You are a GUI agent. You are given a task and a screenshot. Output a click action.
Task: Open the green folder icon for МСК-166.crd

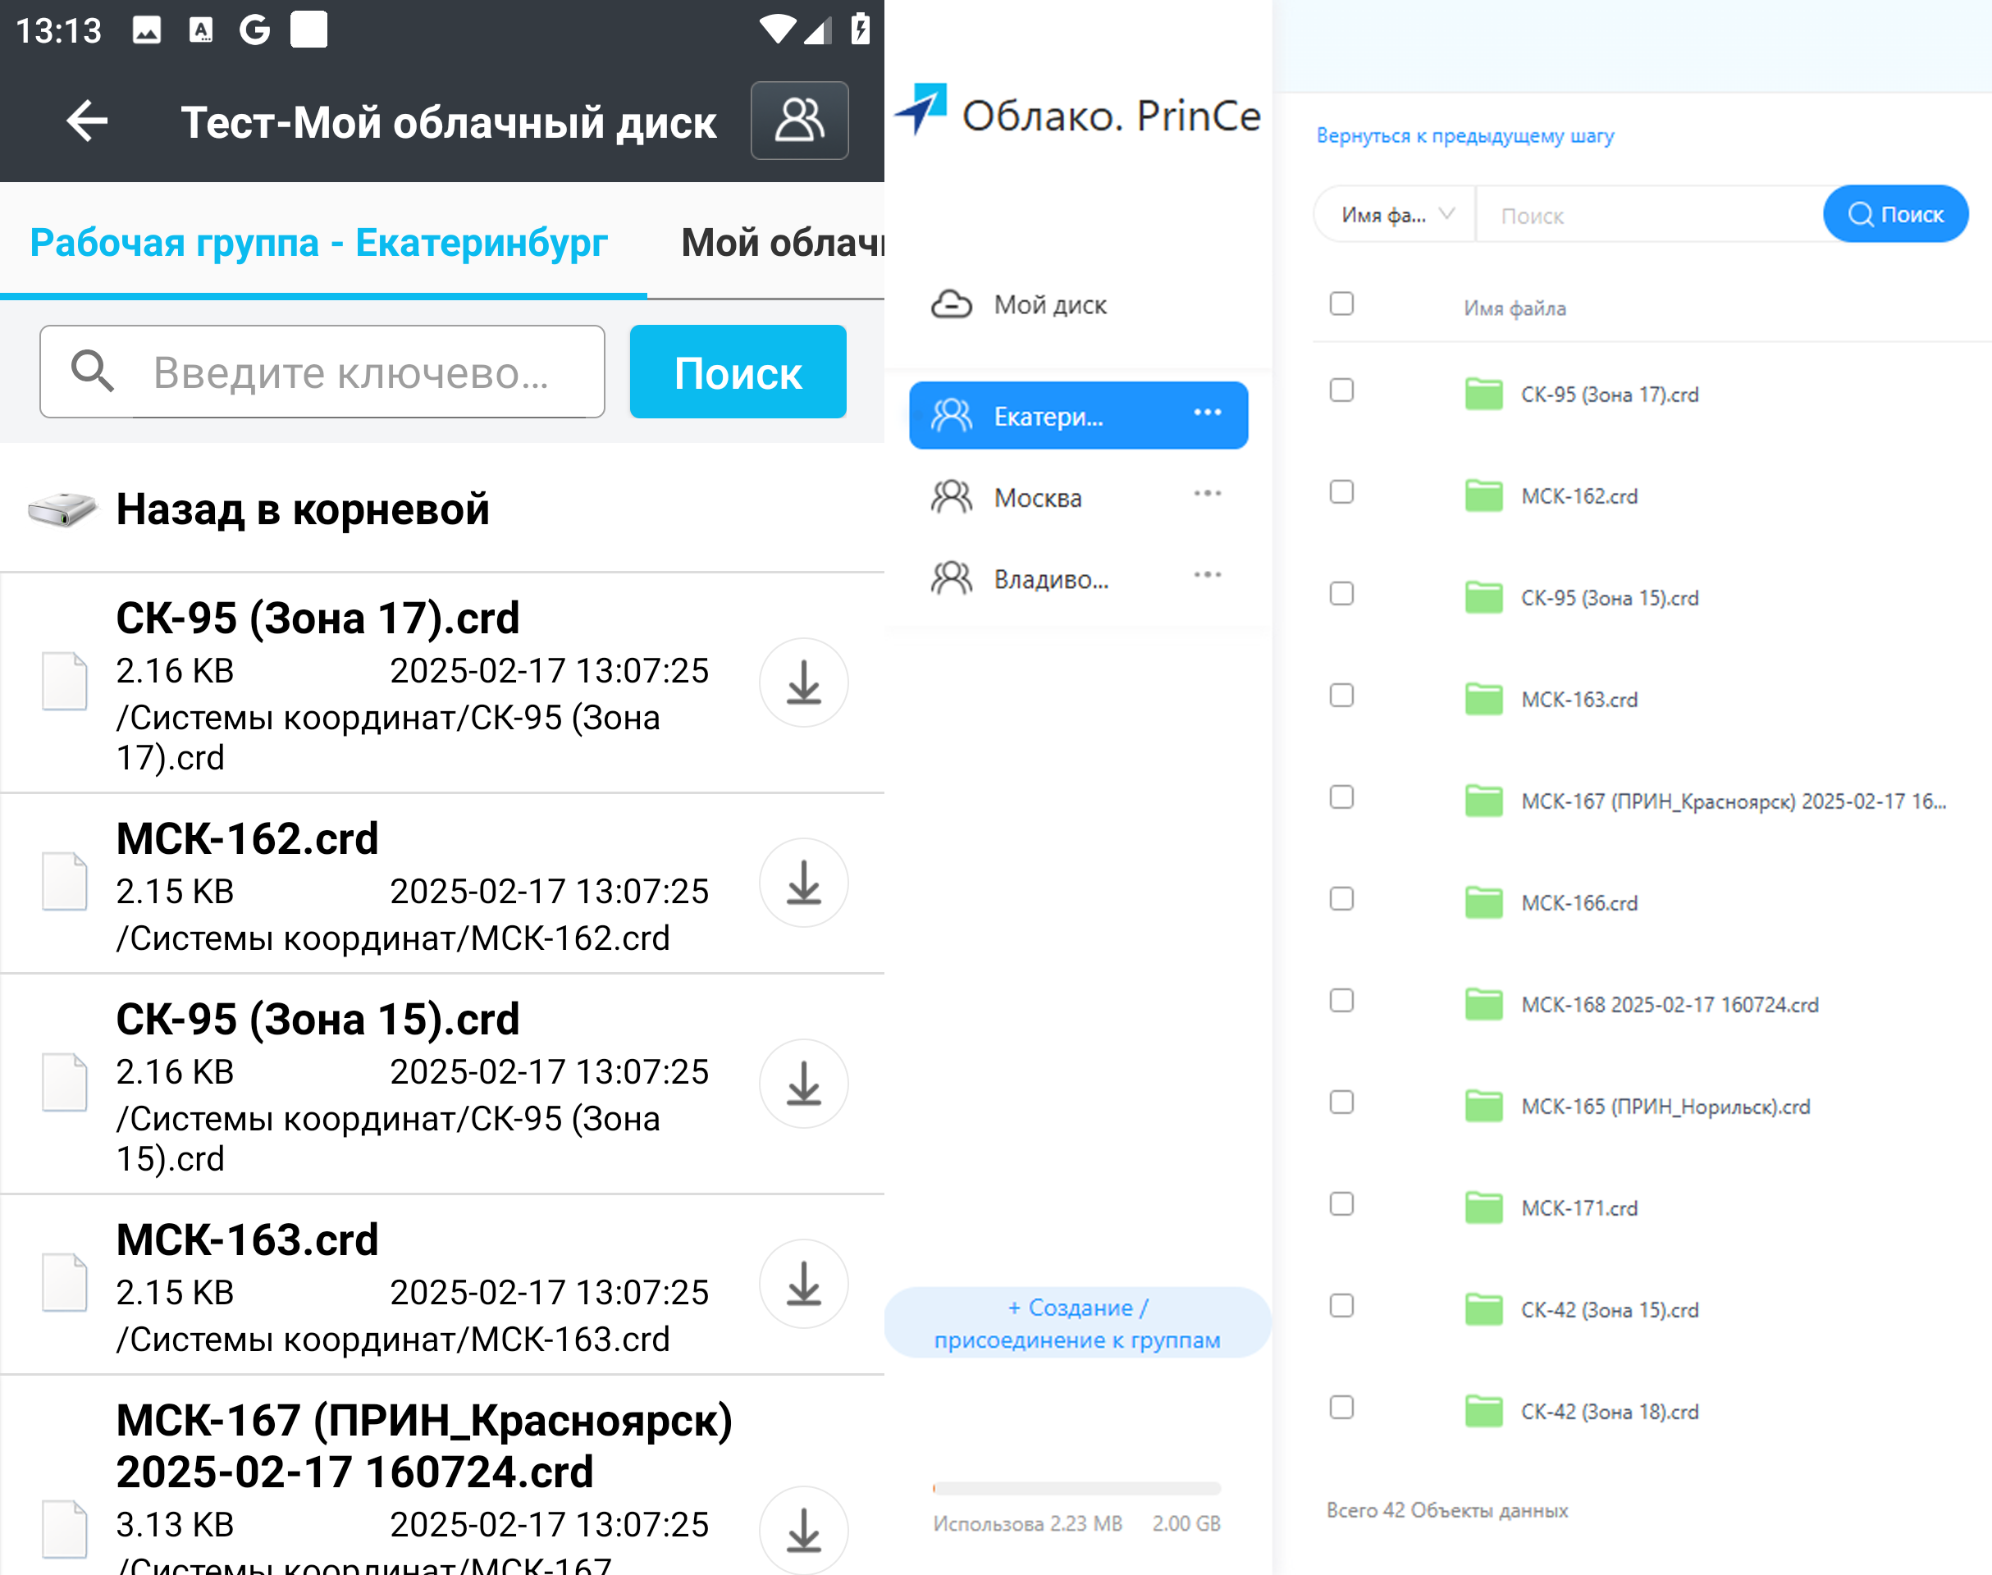1484,902
